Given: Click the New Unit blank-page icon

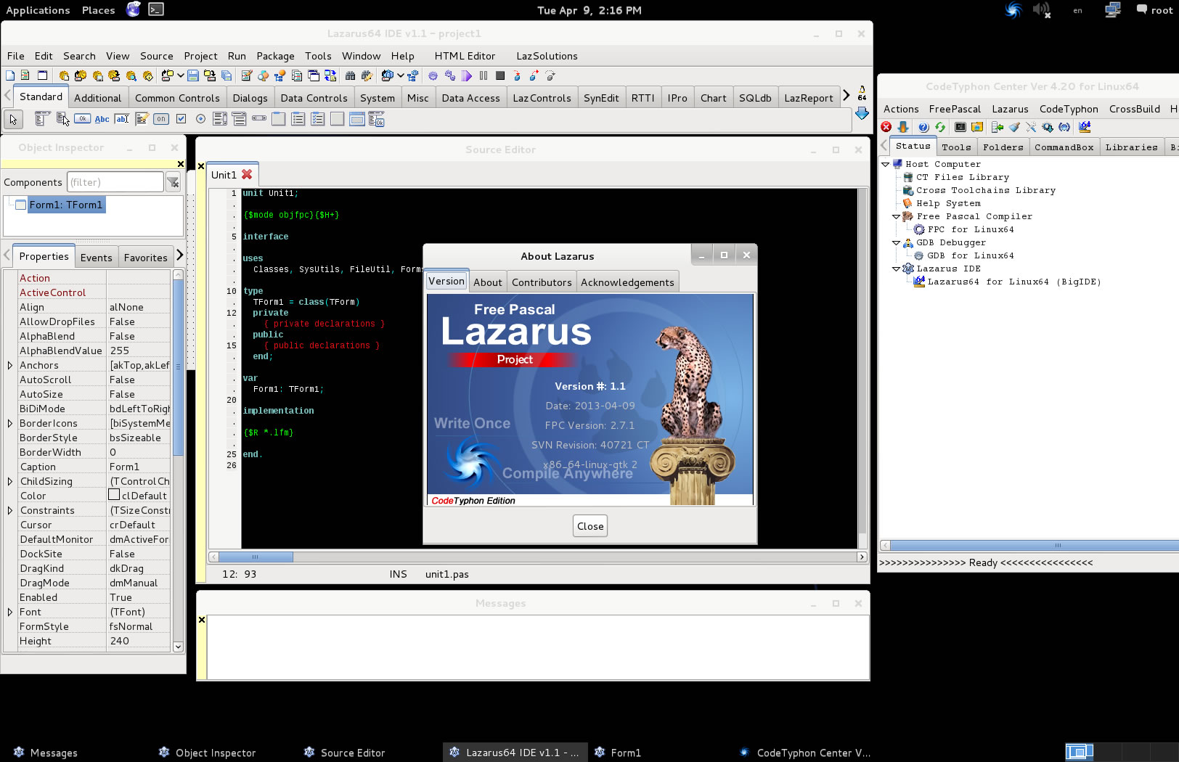Looking at the screenshot, I should [10, 75].
